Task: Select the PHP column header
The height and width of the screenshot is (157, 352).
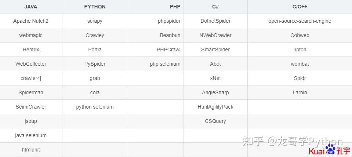Action: click(x=175, y=7)
